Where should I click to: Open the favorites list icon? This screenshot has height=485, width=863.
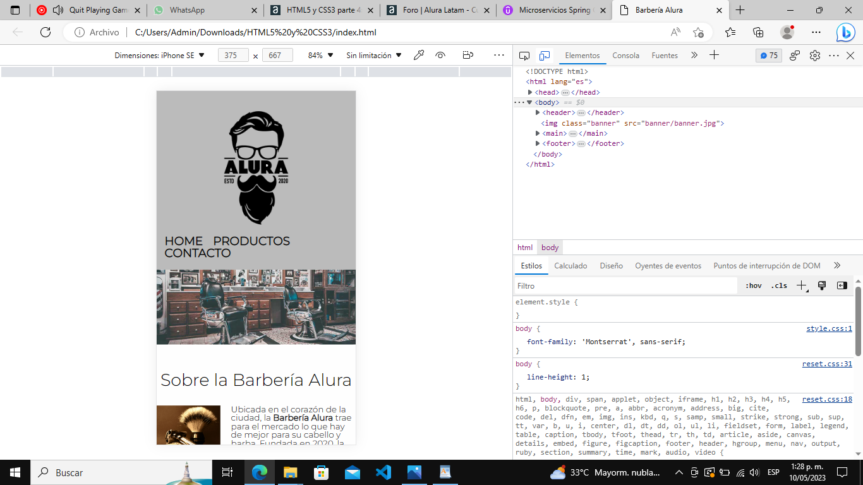(x=730, y=32)
